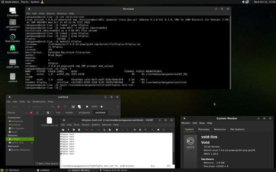Image resolution: width=276 pixels, height=172 pixels.
Task: Click Terminal vertical scrollbar
Action: pyautogui.click(x=230, y=52)
